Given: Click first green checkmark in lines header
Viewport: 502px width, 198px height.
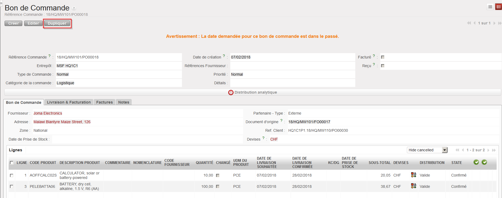Looking at the screenshot, I should pyautogui.click(x=476, y=162).
